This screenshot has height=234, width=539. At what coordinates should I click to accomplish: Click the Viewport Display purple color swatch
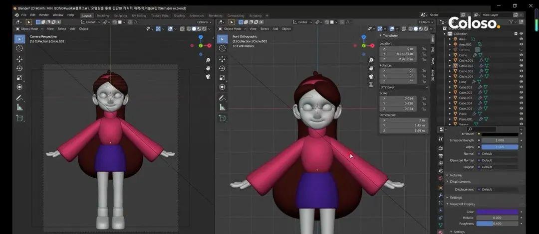(497, 212)
